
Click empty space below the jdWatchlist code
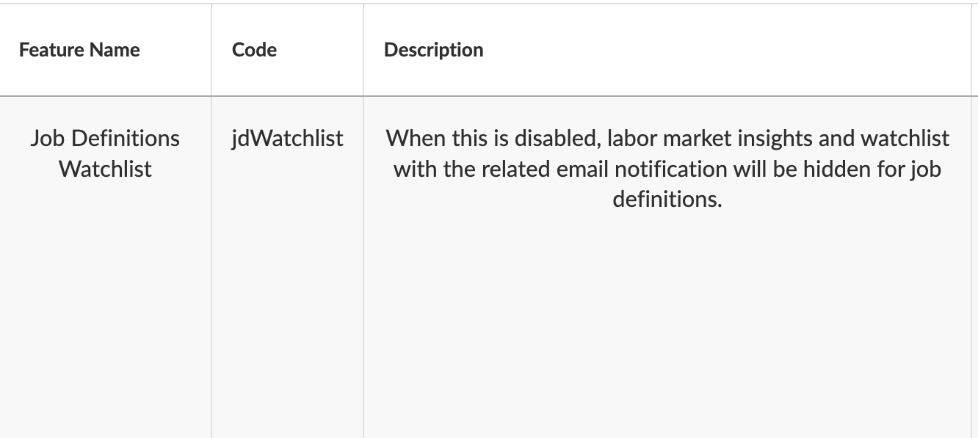287,308
